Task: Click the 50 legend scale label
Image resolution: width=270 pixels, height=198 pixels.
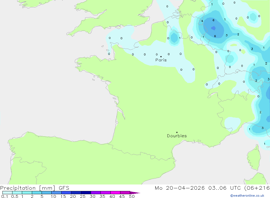Action: tap(132, 196)
